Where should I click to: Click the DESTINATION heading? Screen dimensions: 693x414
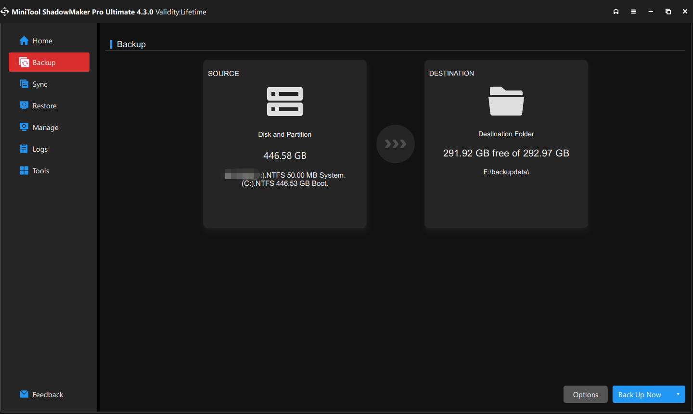click(451, 73)
